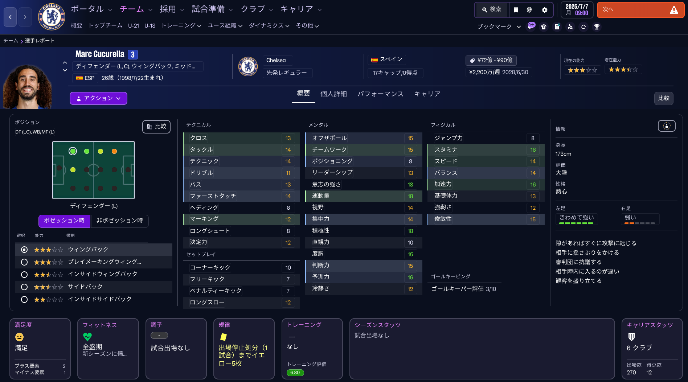Open the messages inbox icon with 9+ badge
Viewport: 688px width, 382px height.
pos(531,26)
